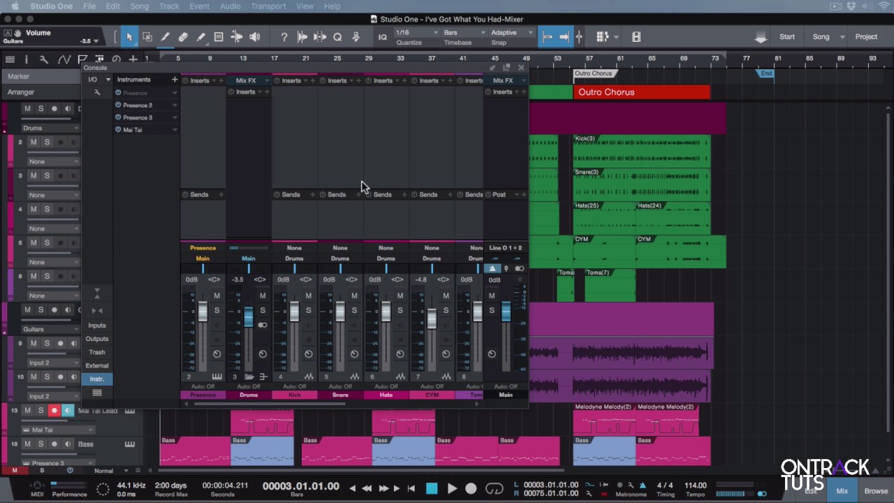Screen dimensions: 894x503
Task: Click the IQ button next to Quantize
Action: tap(383, 37)
